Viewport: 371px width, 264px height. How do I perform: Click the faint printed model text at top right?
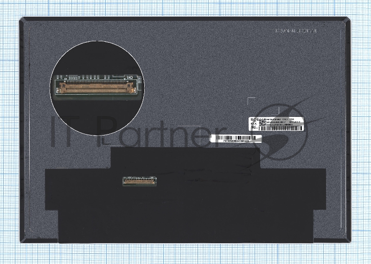click(x=296, y=31)
